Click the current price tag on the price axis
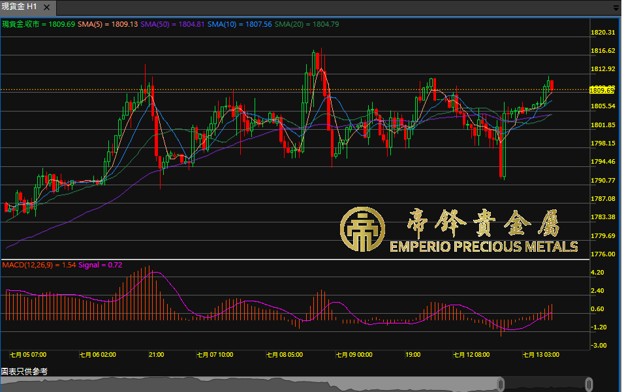 (602, 89)
